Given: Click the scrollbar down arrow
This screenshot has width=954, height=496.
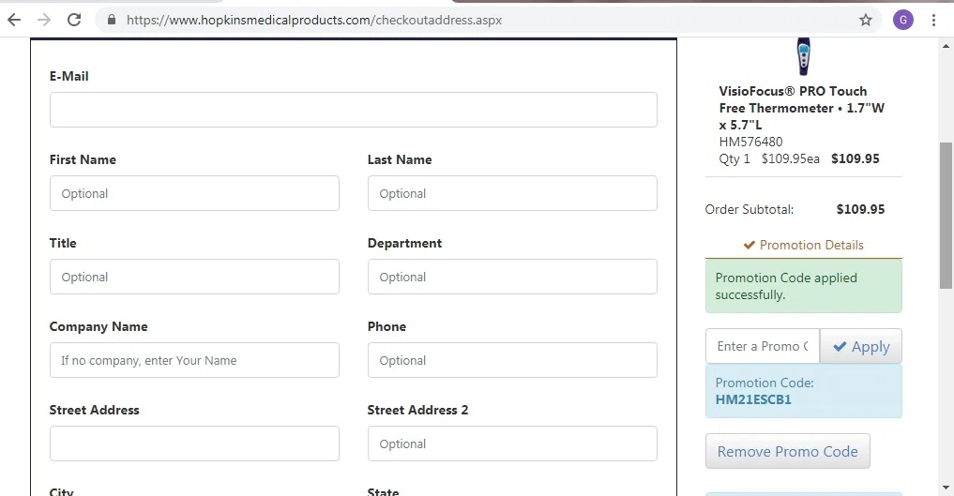Looking at the screenshot, I should pyautogui.click(x=946, y=488).
